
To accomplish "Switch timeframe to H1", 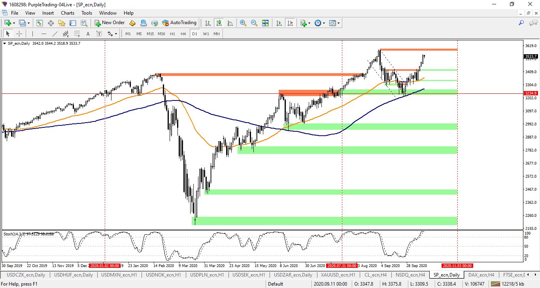I will tap(172, 34).
